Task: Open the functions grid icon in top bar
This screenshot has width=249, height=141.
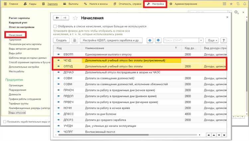Action: [224, 4]
